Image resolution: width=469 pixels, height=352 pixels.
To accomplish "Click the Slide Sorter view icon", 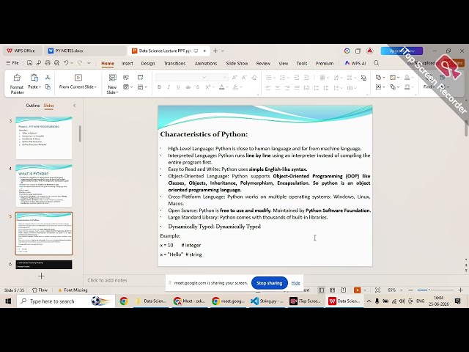I will point(332,290).
